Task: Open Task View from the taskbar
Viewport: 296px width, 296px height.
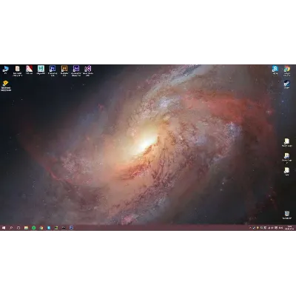Action: [x=18, y=228]
